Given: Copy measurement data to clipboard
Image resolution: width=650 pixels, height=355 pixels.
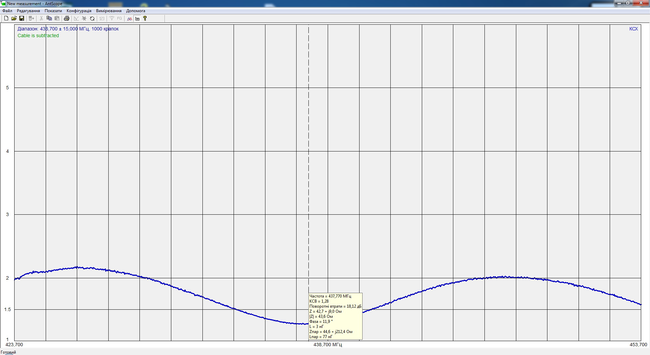Looking at the screenshot, I should tap(49, 19).
